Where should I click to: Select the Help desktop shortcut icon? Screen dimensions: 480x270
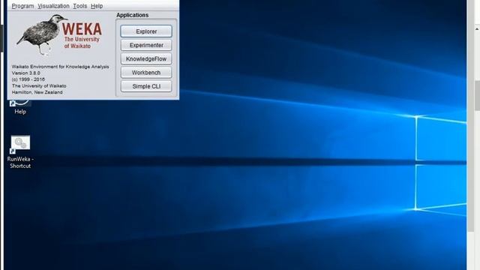[x=20, y=107]
